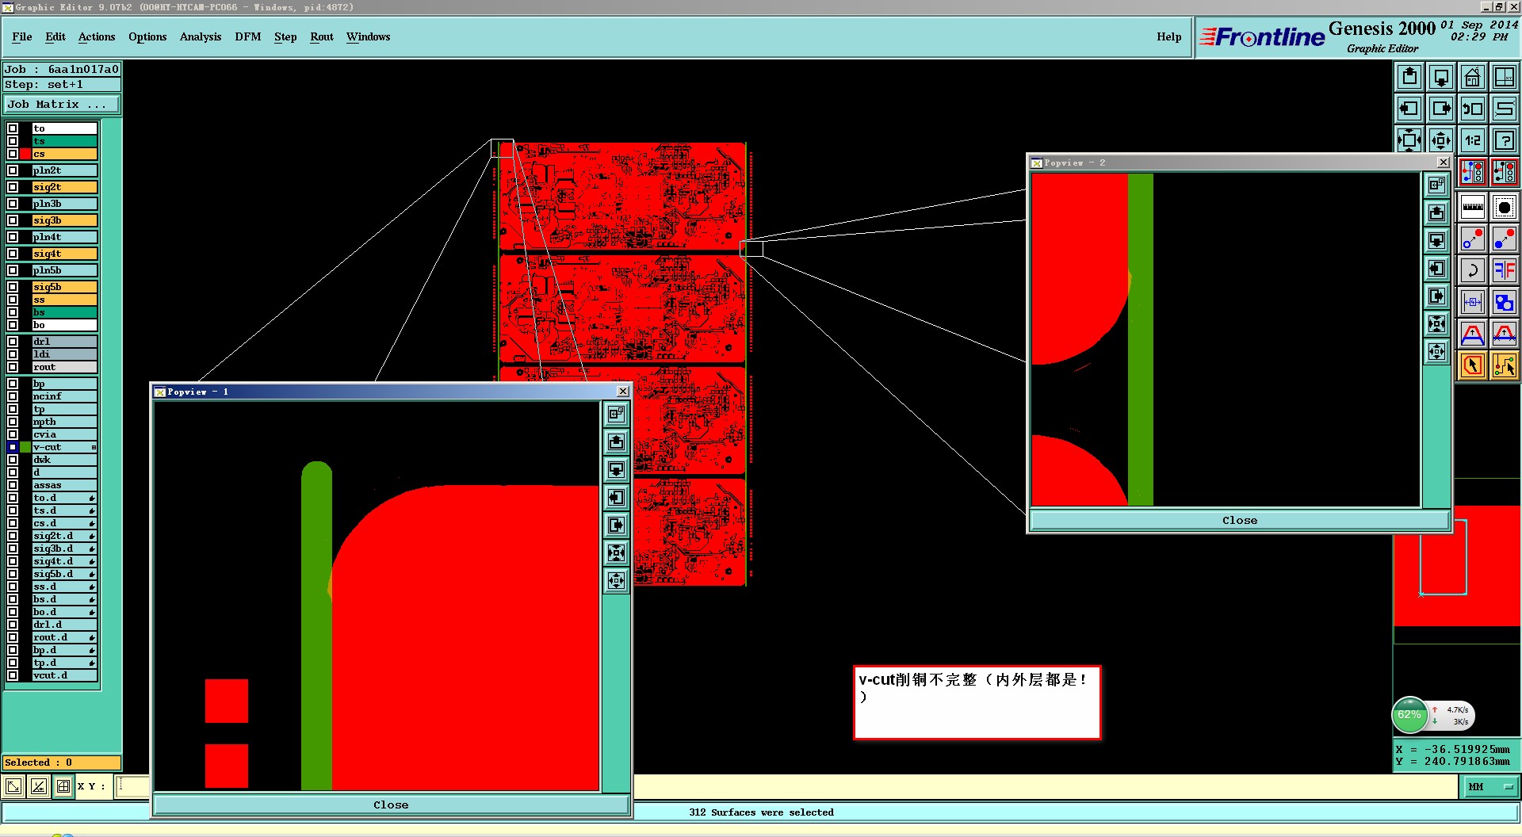Click the Home view icon

(1473, 77)
